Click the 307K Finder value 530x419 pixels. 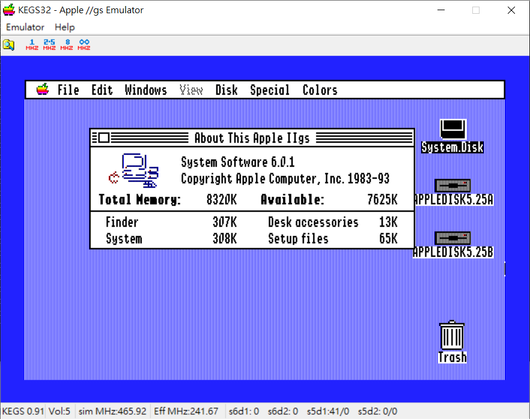(225, 222)
